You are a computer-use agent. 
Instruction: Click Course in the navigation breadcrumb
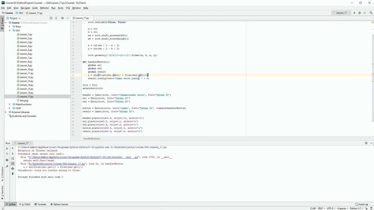pyautogui.click(x=8, y=13)
